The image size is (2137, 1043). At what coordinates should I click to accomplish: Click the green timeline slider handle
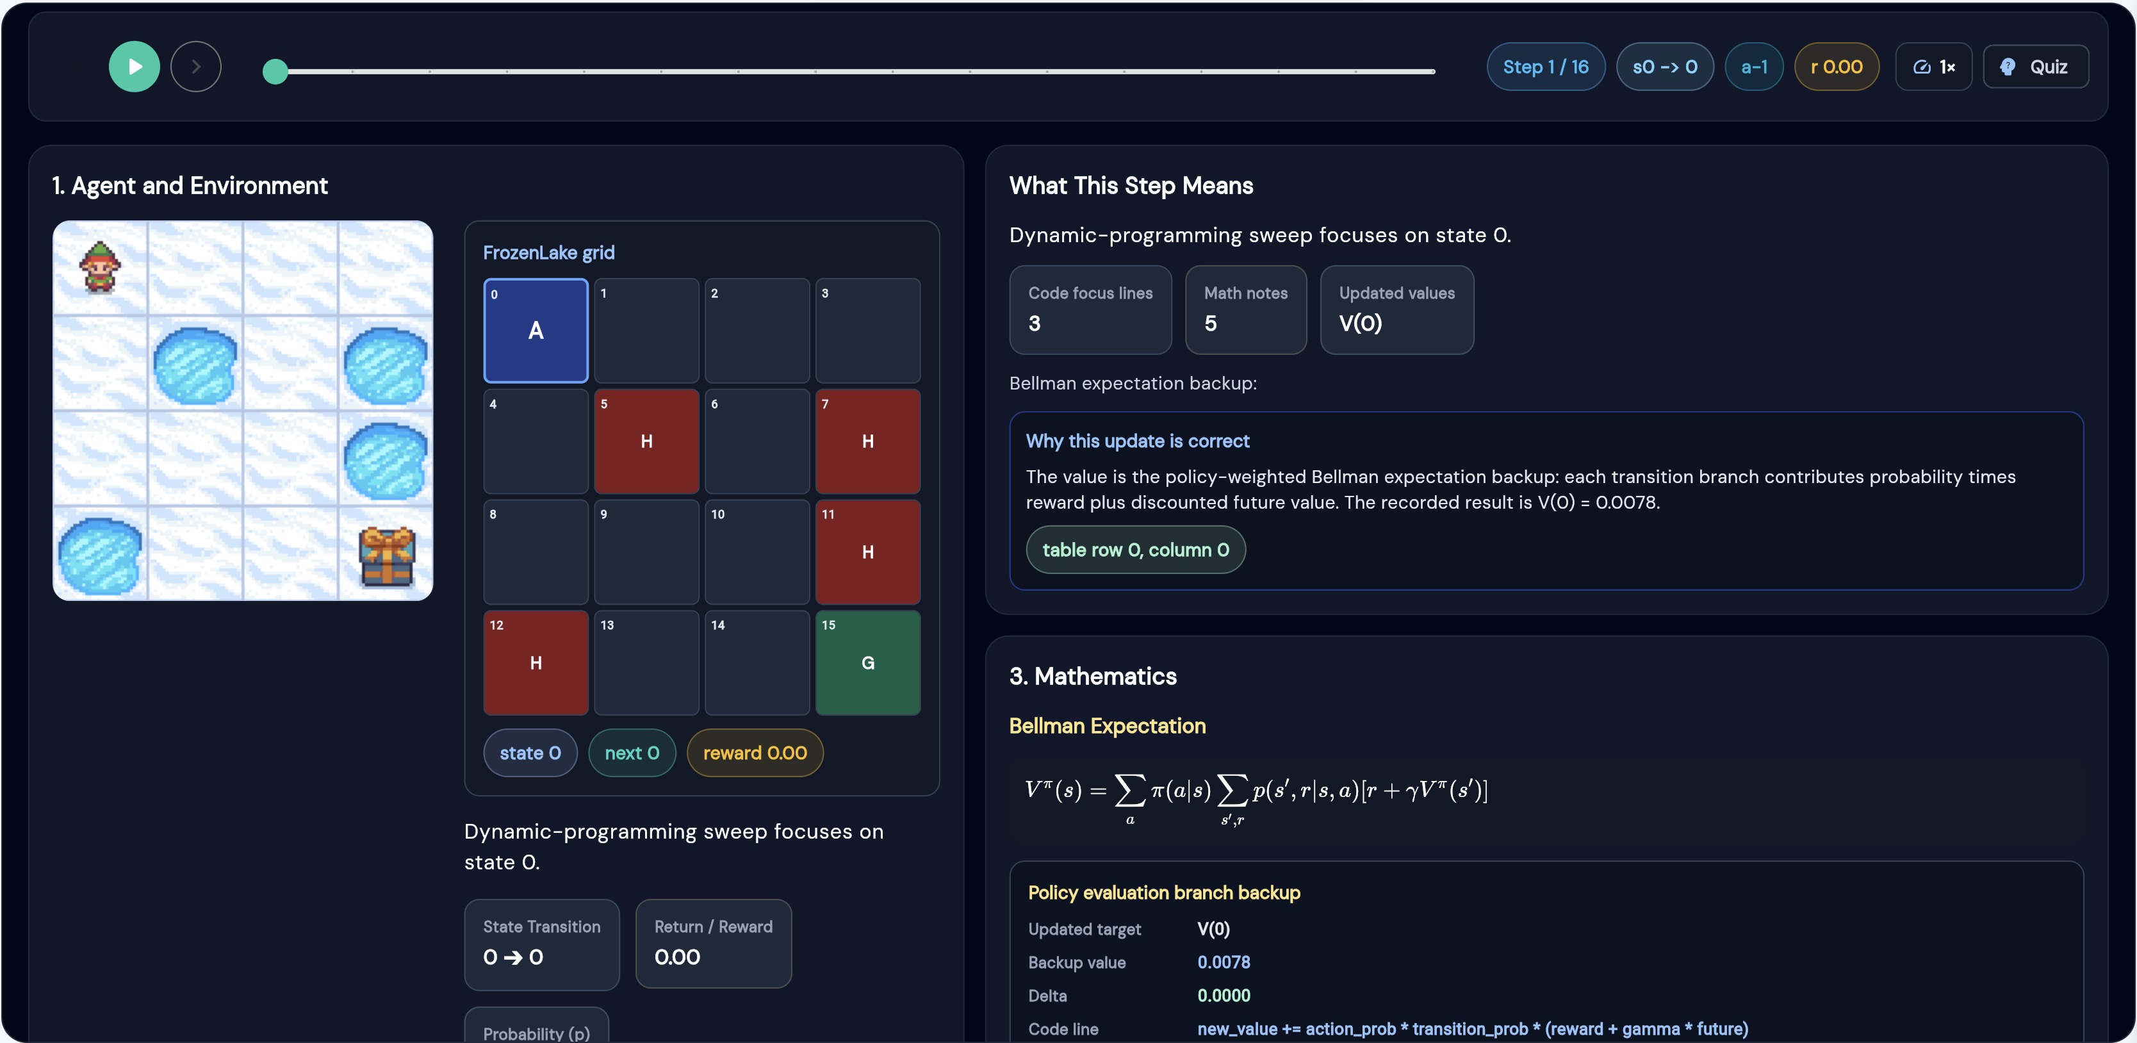[x=275, y=71]
